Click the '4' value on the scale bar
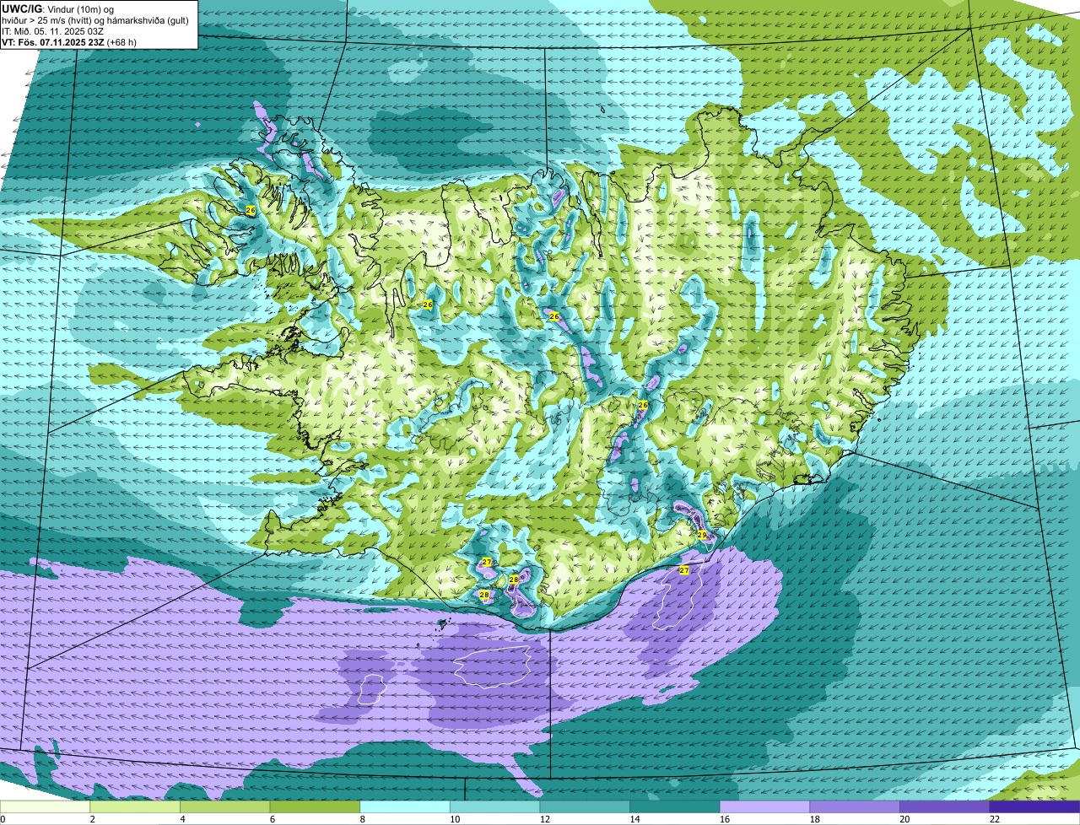Viewport: 1080px width, 825px height. (182, 818)
